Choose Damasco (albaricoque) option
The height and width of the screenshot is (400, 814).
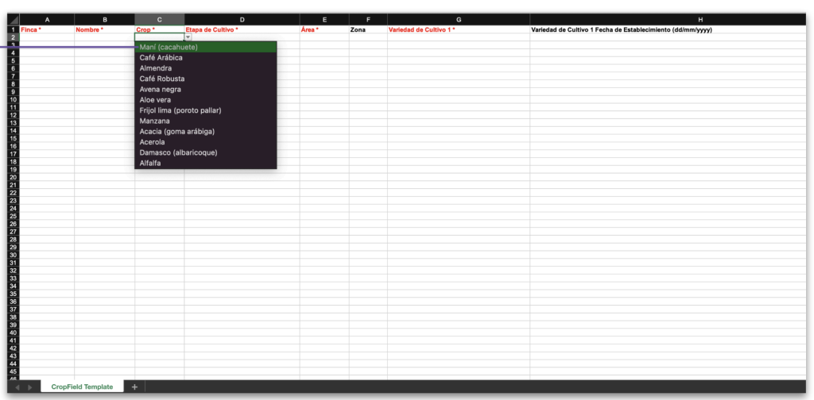click(x=206, y=152)
